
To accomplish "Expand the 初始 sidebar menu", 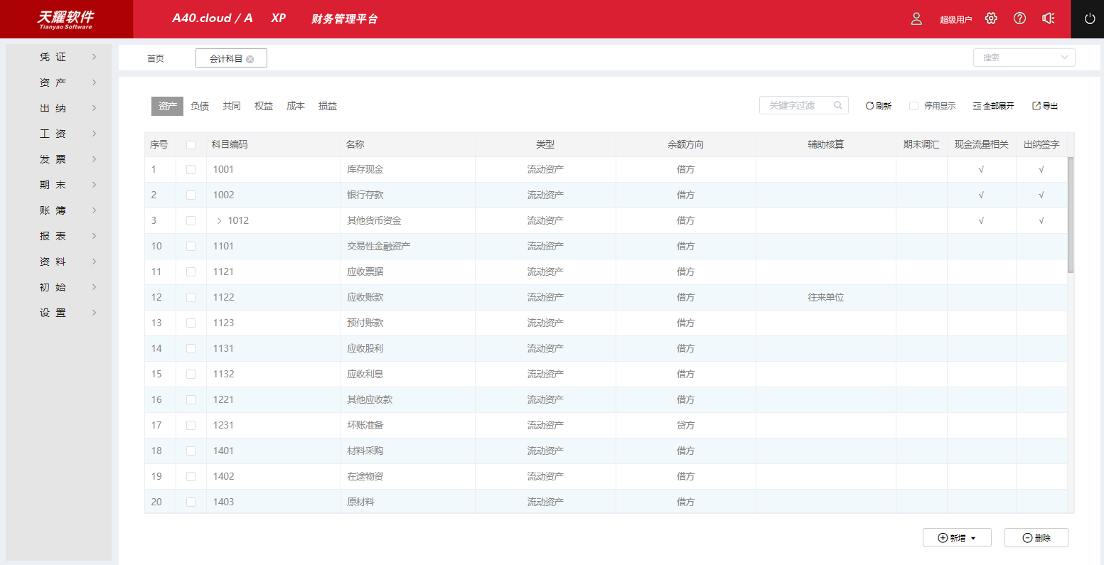I will coord(59,287).
